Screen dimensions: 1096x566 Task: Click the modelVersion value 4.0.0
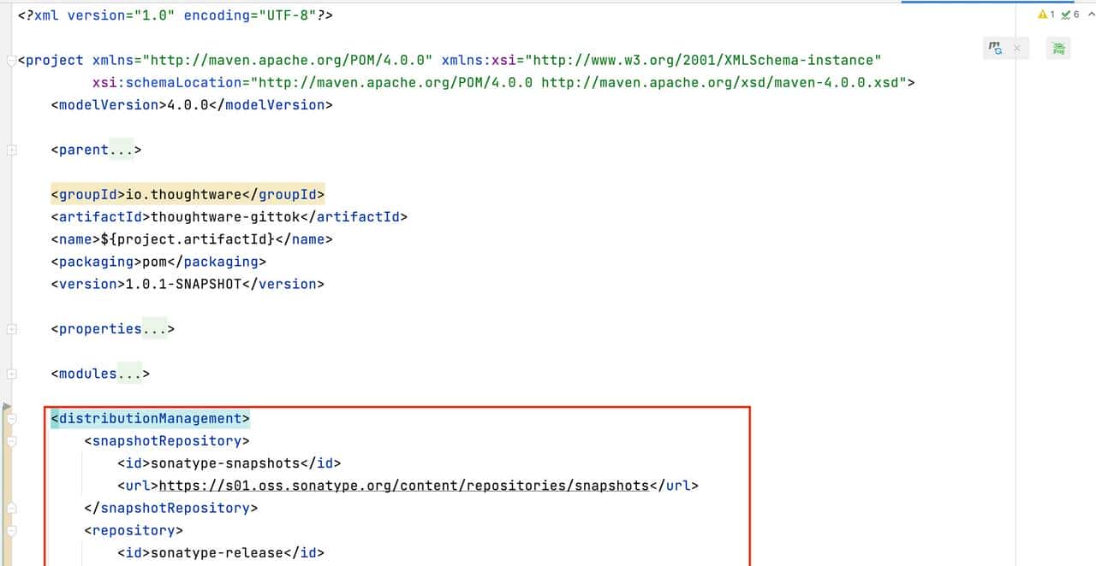coord(188,104)
